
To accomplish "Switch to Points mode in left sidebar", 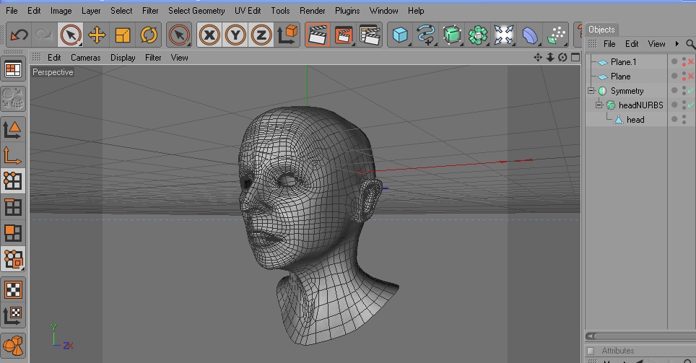I will coord(13,180).
